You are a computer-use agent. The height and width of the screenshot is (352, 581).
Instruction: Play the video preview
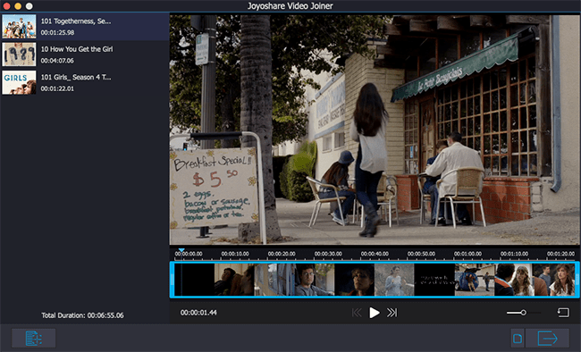[x=375, y=313]
